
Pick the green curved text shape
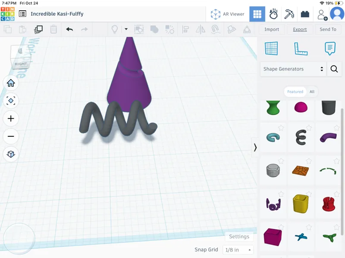click(328, 170)
